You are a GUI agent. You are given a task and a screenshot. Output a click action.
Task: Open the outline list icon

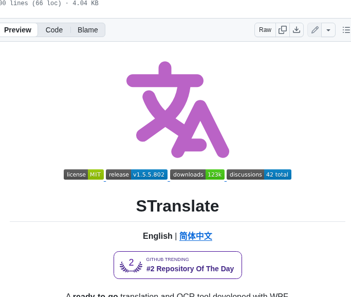click(x=346, y=30)
